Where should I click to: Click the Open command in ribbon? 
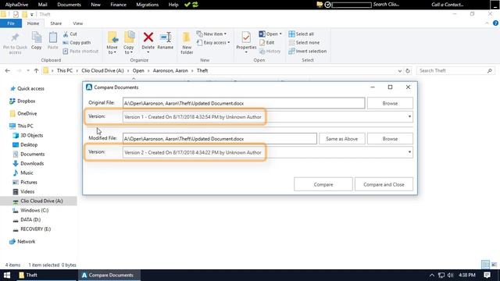[270, 34]
